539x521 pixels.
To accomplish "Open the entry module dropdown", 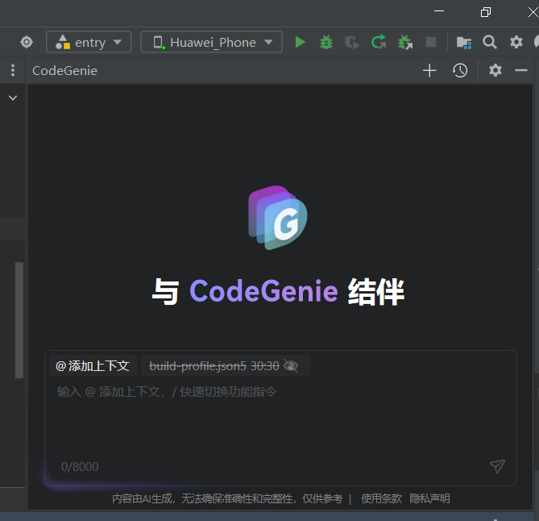I will 89,42.
